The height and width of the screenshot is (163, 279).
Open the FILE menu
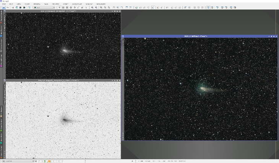4,4
